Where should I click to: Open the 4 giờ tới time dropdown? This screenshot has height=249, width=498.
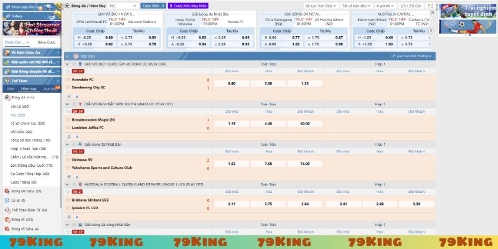point(392,5)
